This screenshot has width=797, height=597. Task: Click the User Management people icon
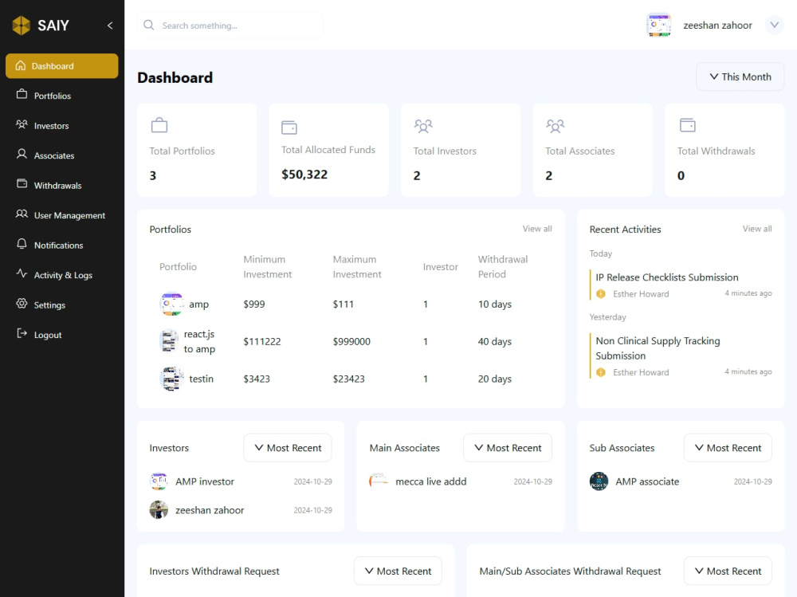point(22,214)
